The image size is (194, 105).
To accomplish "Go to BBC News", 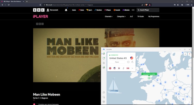I will (x=81, y=10).
